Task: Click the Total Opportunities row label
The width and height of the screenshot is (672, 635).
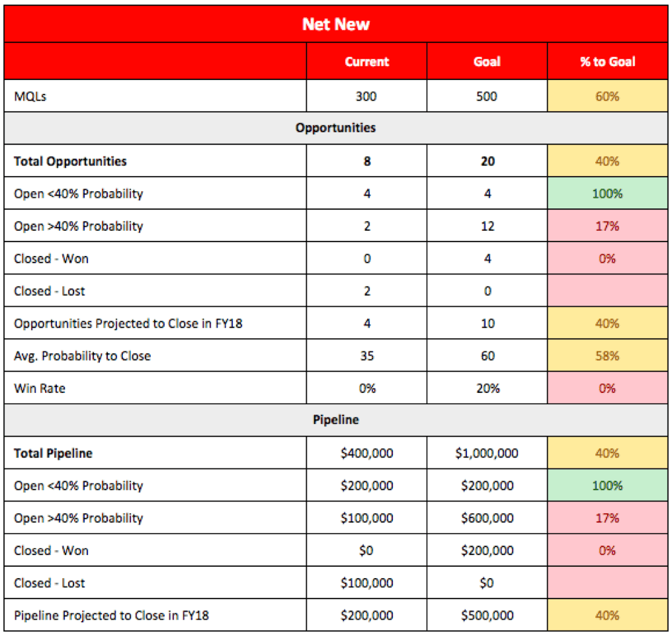Action: tap(70, 161)
